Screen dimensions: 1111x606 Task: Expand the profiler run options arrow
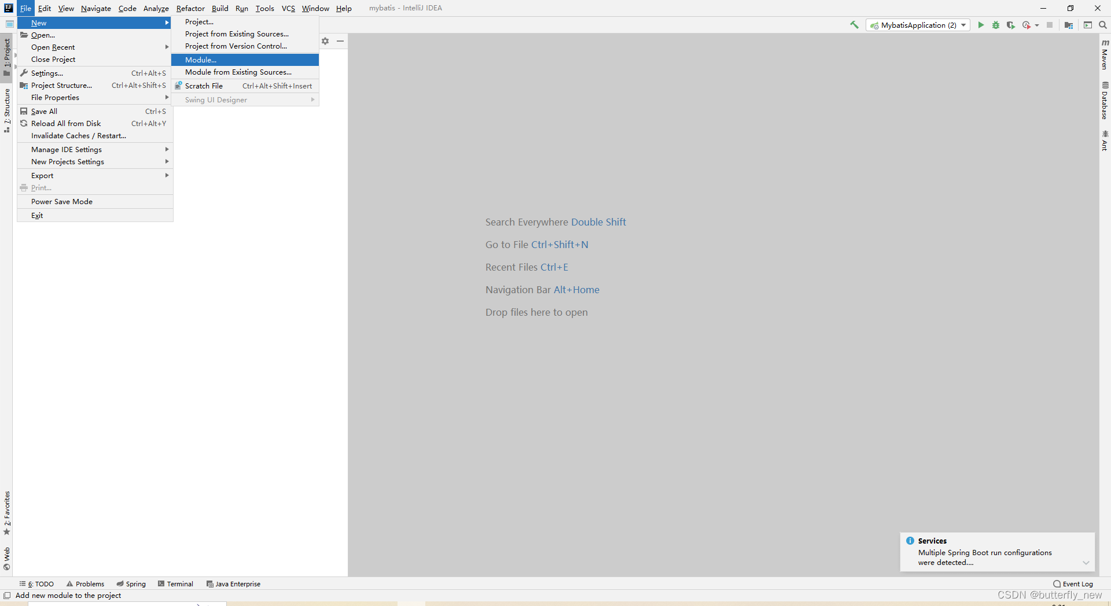click(x=1037, y=25)
